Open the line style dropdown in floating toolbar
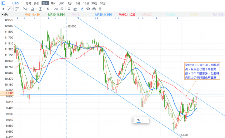Image resolution: width=225 pixels, height=138 pixels. pyautogui.click(x=146, y=120)
